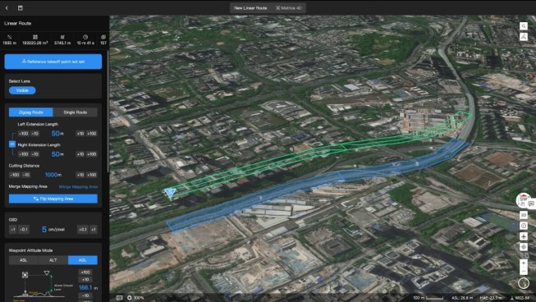This screenshot has height=302, width=536.
Task: Raise waypoint altitude by 100
Action: coord(85,272)
